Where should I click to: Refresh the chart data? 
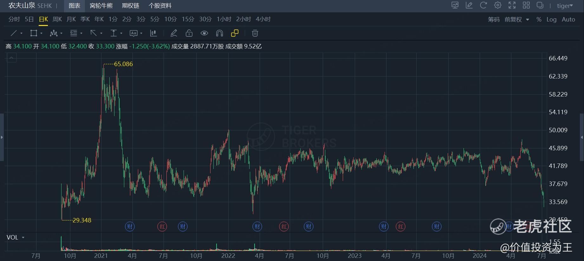coord(483,5)
